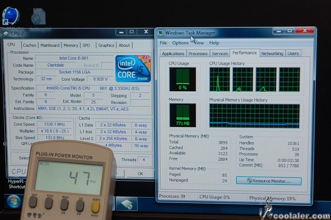The image size is (331, 220).
Task: Maximize the Windows Task Manager window
Action: coord(289,31)
